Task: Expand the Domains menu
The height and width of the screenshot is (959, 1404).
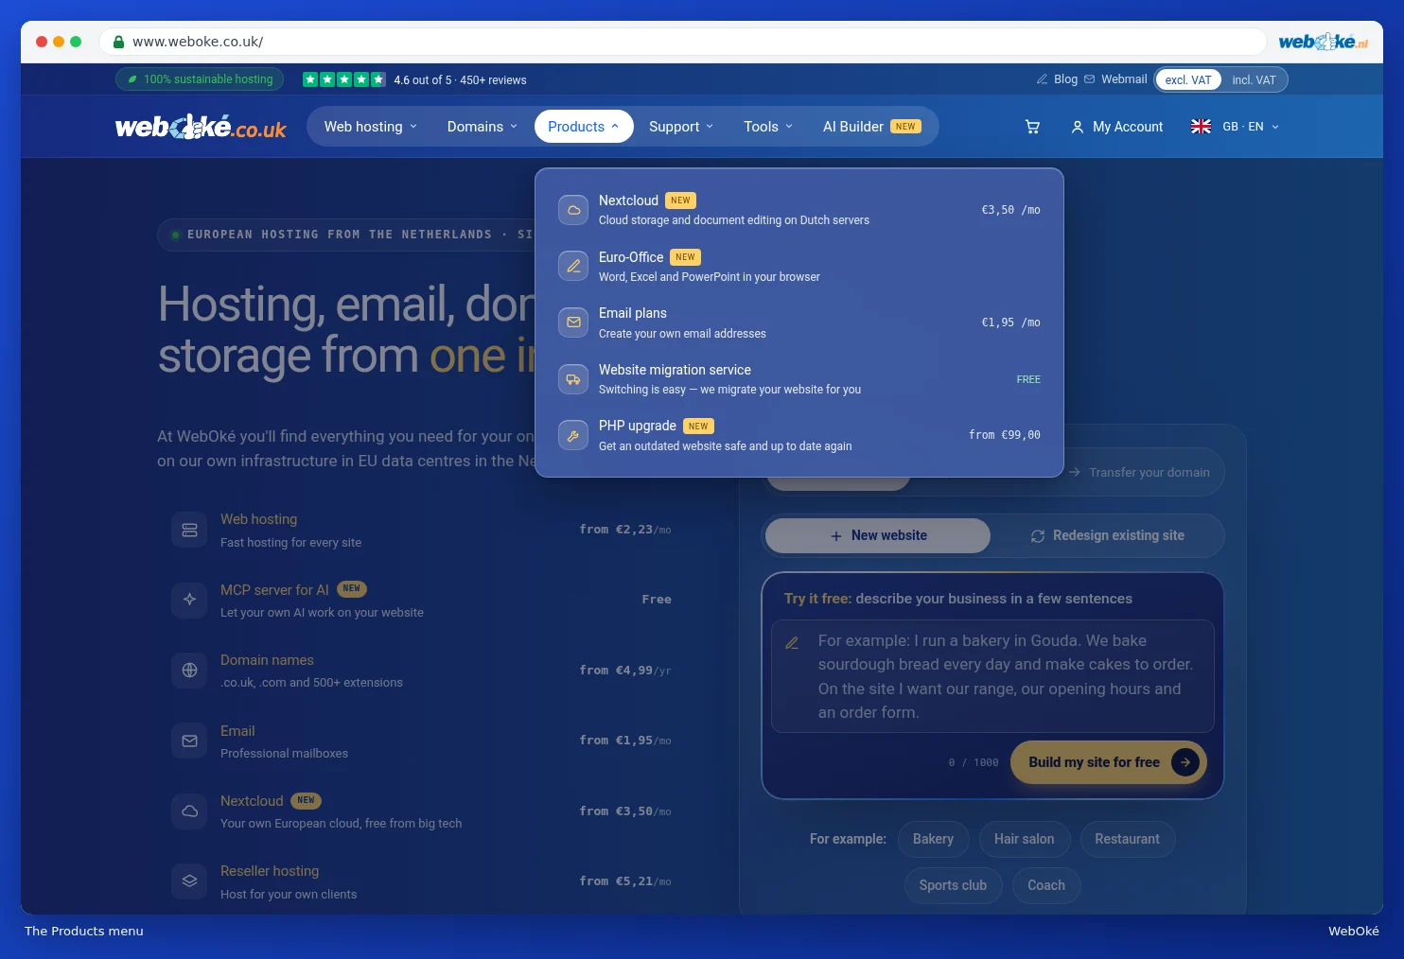Action: tap(483, 127)
